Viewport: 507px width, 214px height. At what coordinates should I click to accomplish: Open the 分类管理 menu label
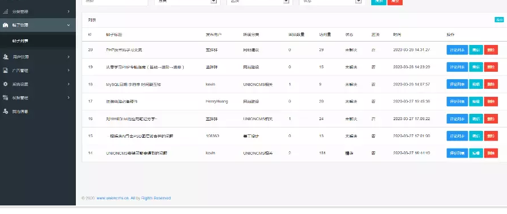point(20,11)
